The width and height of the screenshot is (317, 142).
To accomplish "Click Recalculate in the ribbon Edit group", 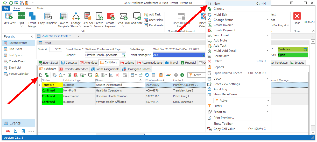I will pos(154,25).
